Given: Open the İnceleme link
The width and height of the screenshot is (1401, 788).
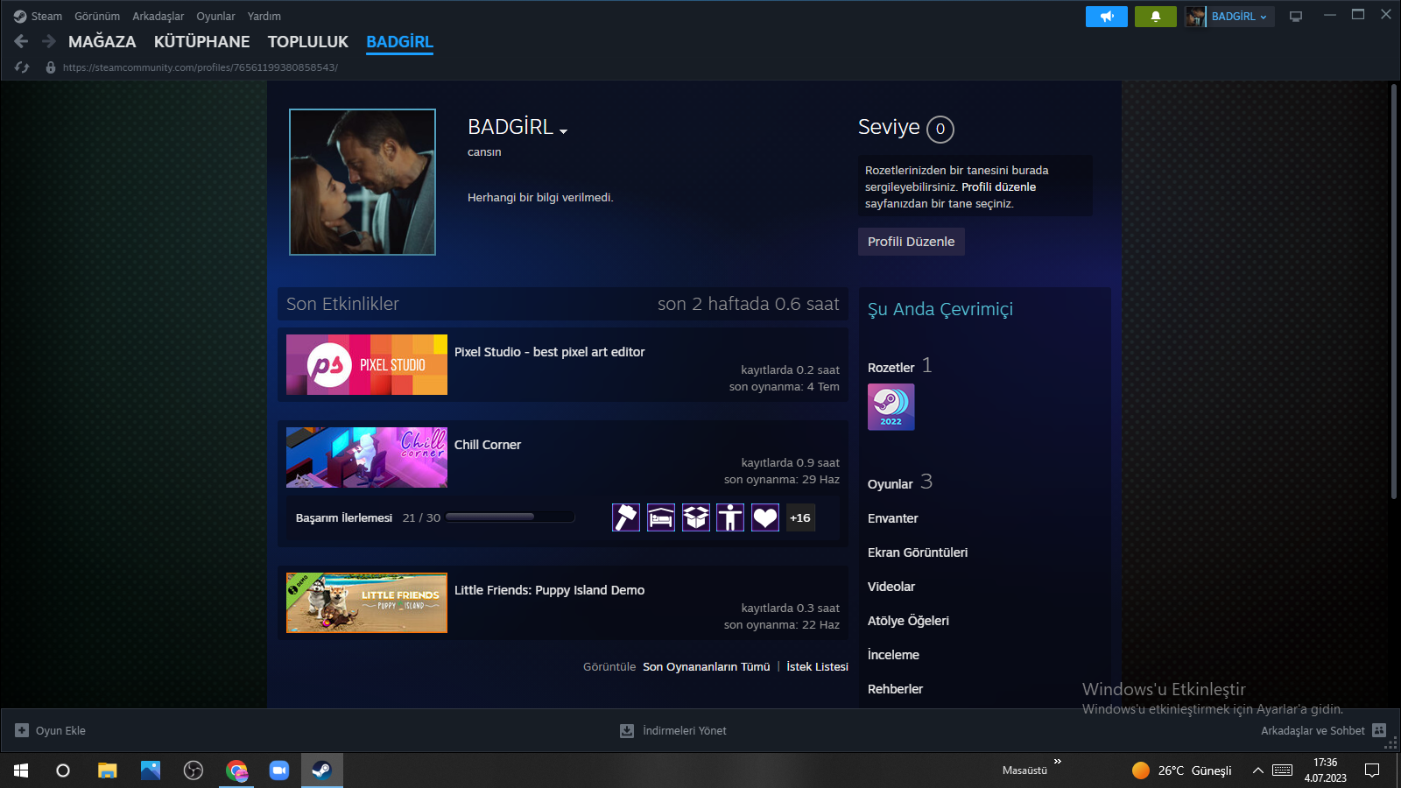Looking at the screenshot, I should [x=893, y=655].
